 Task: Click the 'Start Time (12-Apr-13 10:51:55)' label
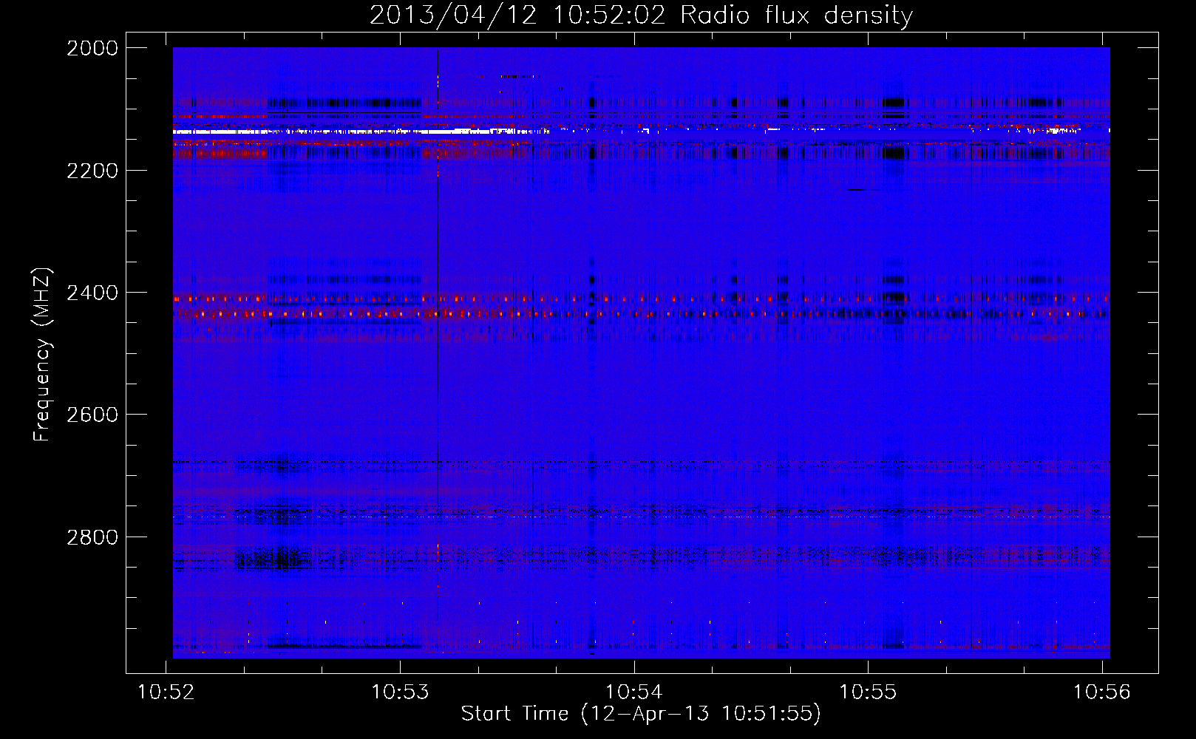[x=641, y=714]
